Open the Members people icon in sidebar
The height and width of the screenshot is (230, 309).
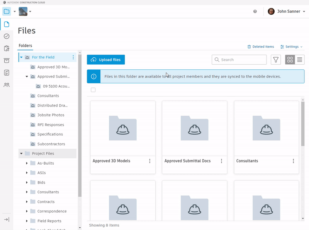pyautogui.click(x=7, y=85)
